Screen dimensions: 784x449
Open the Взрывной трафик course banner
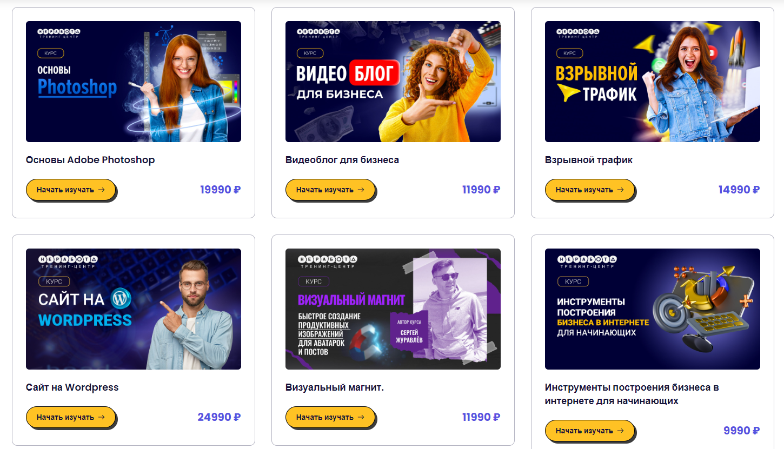653,82
